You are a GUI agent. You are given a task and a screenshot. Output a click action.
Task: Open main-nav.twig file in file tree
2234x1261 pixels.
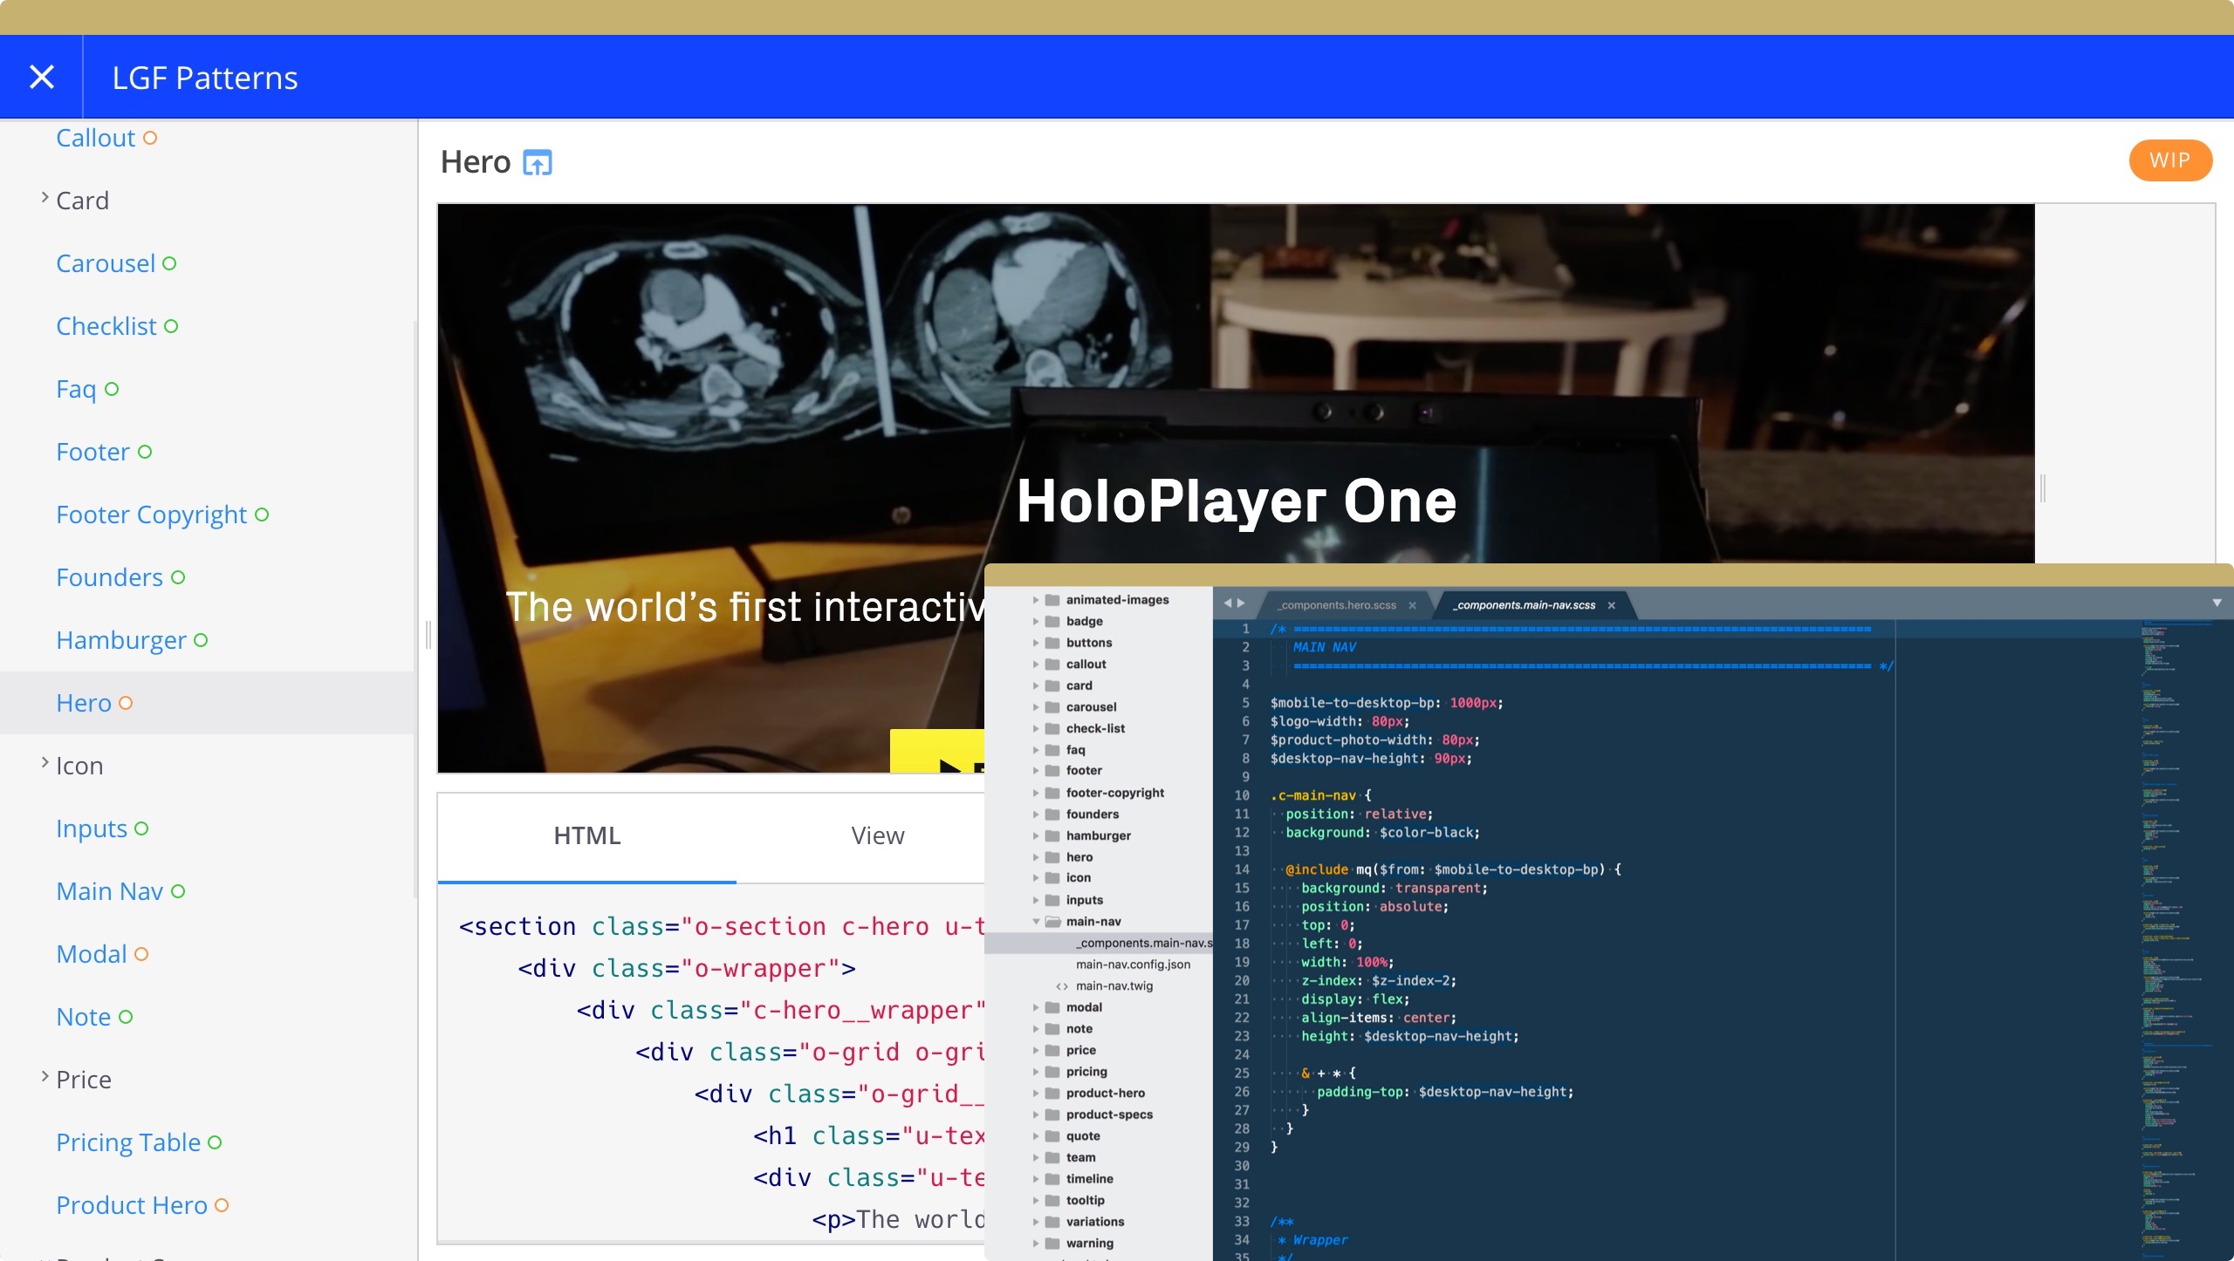pyautogui.click(x=1114, y=986)
